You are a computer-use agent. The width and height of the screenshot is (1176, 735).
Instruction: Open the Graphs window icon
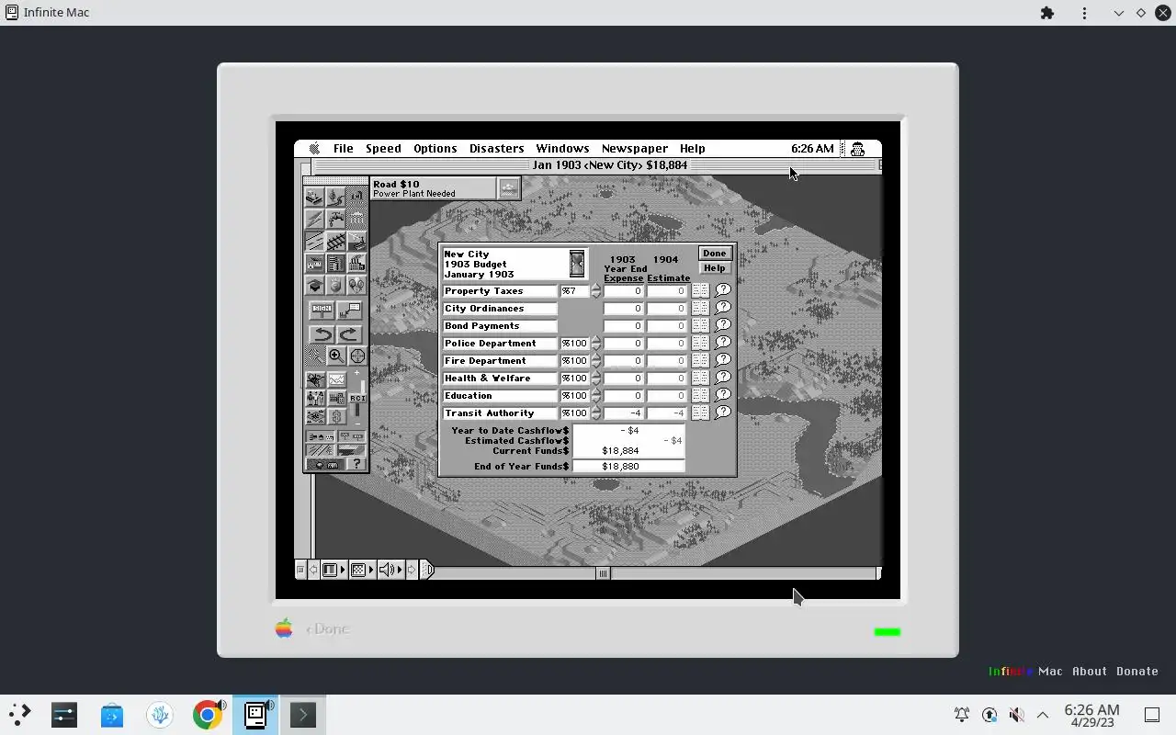[x=337, y=379]
